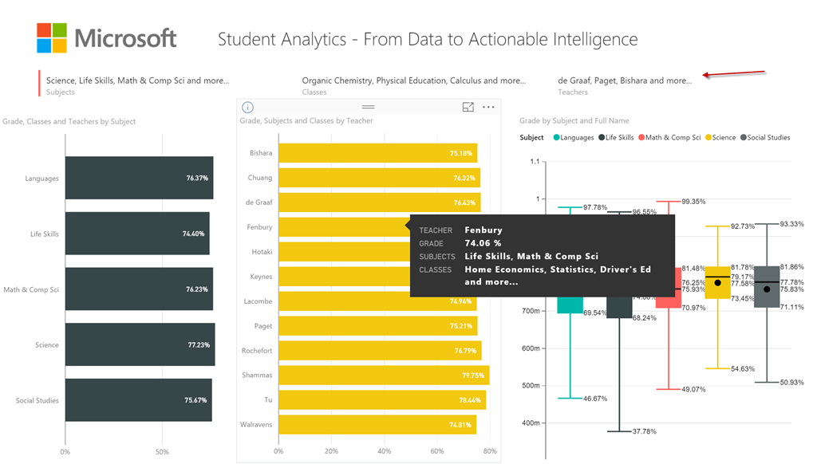Screen dimensions: 817x464
Task: Toggle Life Skills in the Subject legend
Action: click(619, 137)
